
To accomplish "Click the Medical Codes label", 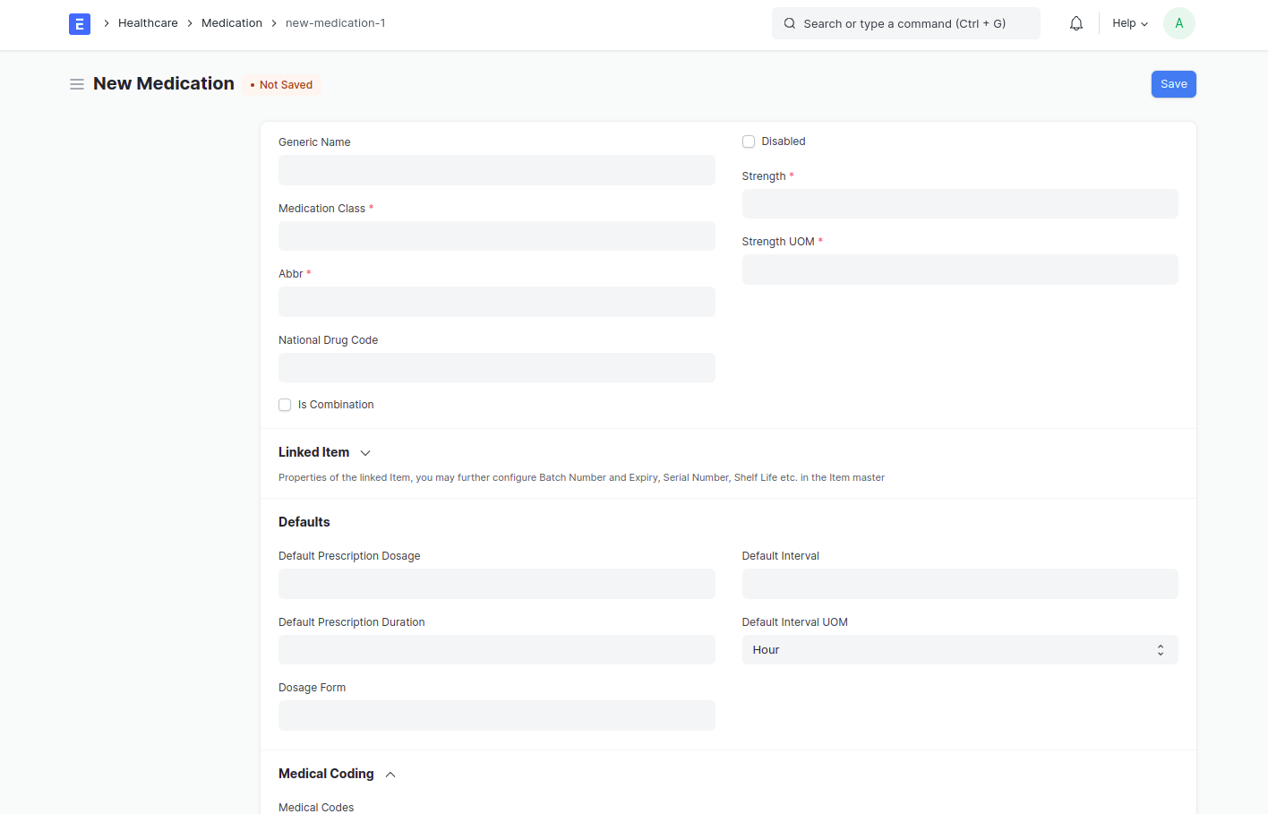I will (316, 808).
